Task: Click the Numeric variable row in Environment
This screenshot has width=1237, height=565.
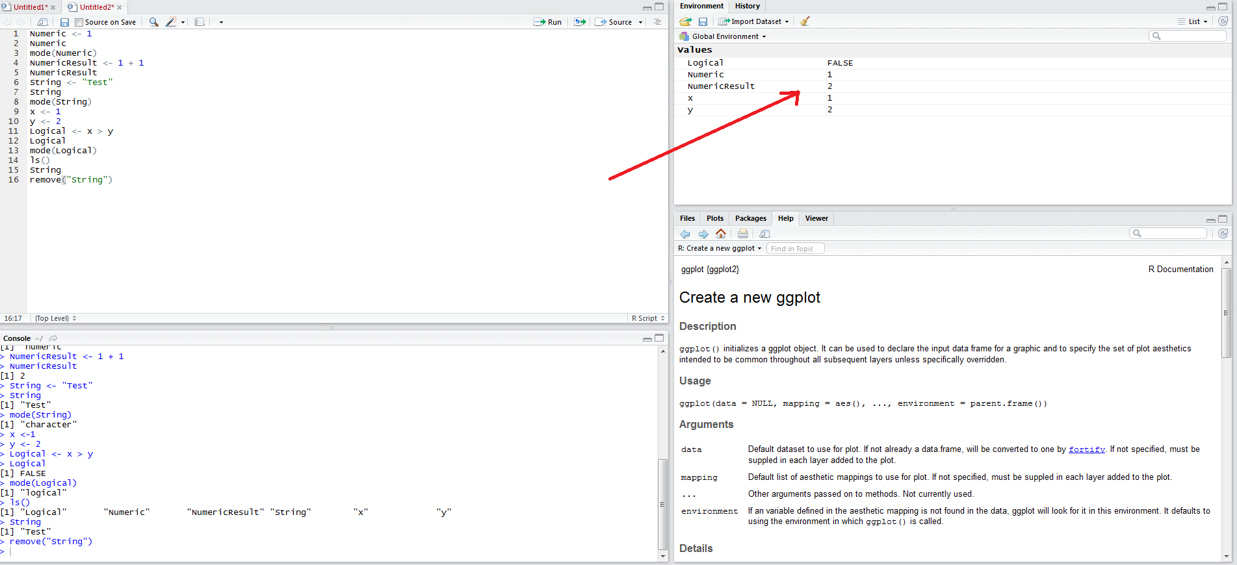Action: 952,75
